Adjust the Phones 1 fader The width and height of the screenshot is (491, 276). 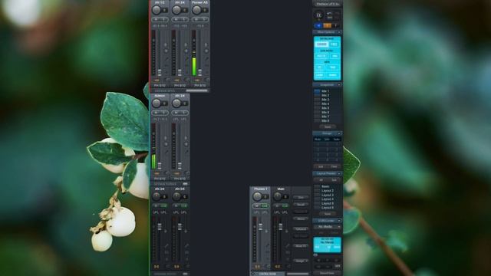click(x=261, y=227)
